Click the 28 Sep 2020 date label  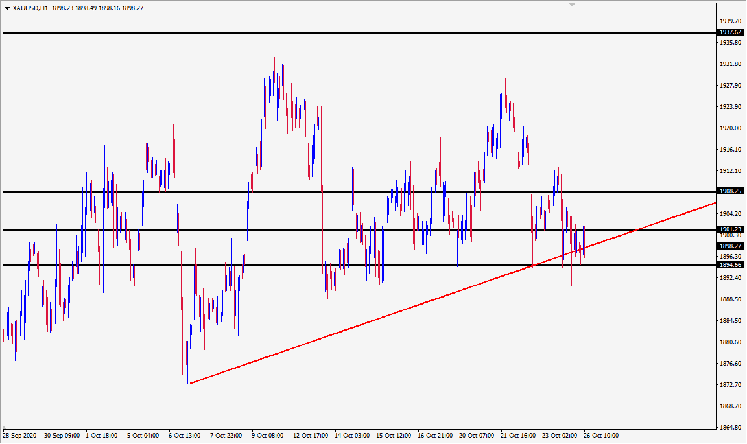coord(19,436)
